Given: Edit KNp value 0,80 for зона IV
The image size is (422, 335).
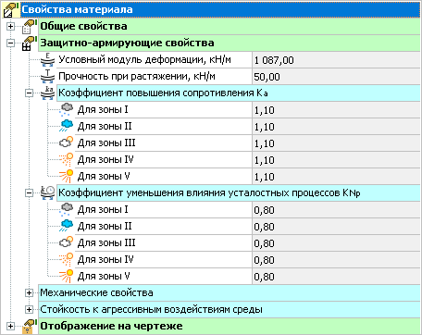Looking at the screenshot, I should pos(337,260).
